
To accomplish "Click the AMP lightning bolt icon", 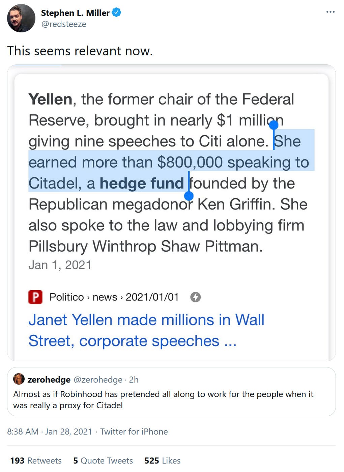I will pos(195,297).
